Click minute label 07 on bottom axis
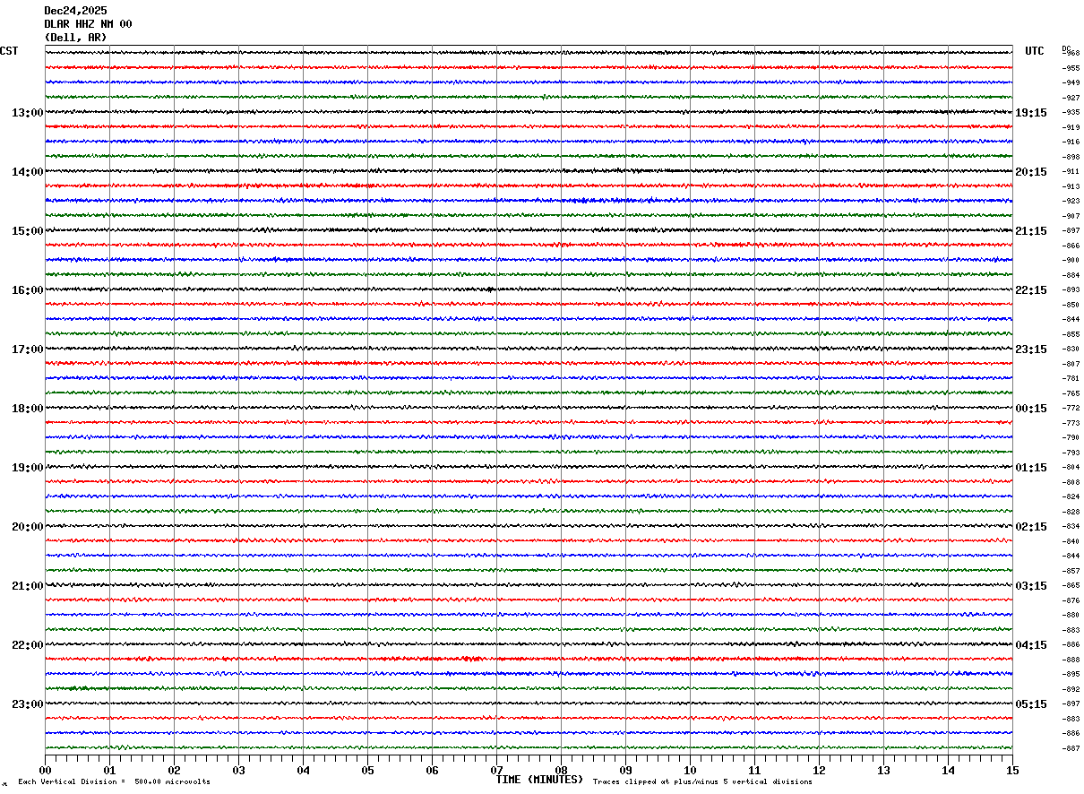 [x=496, y=771]
